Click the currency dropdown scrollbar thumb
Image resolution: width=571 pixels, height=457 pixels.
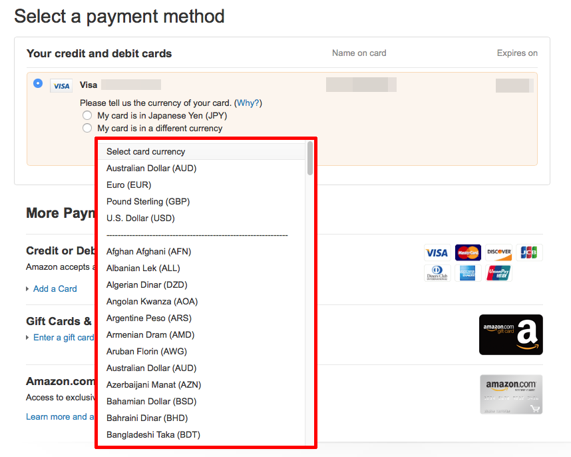pos(310,158)
